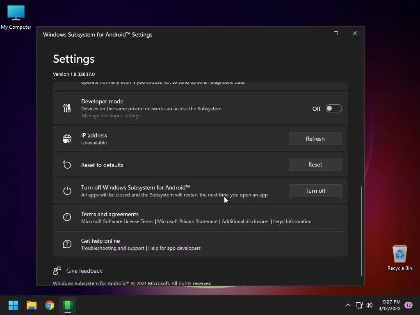Open Legal Information link
The image size is (420, 315).
tap(292, 221)
